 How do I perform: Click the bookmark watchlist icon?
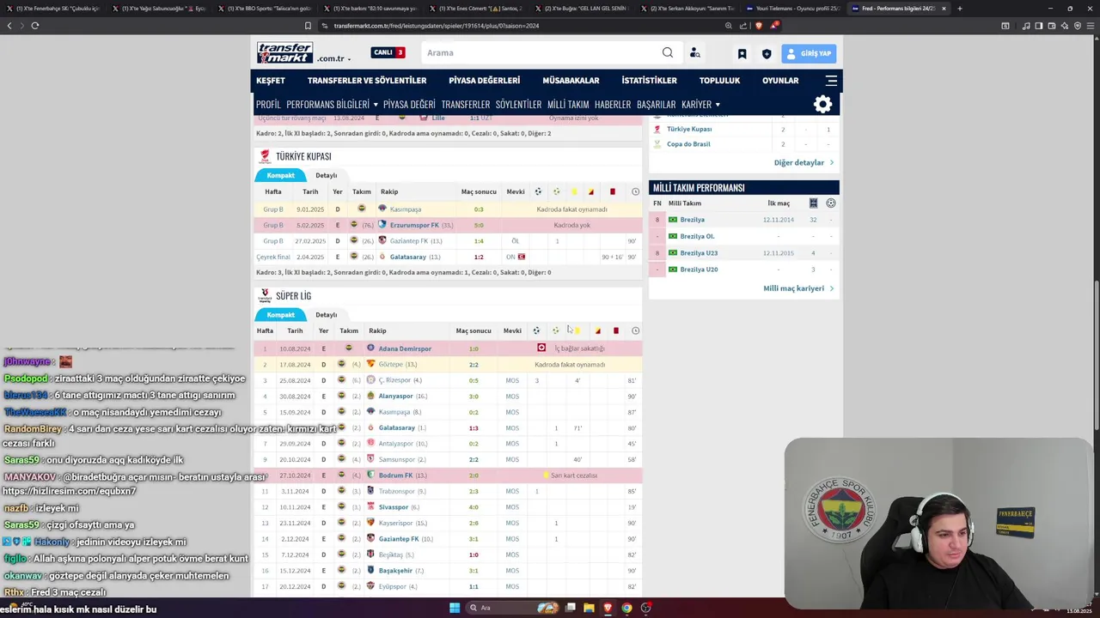coord(742,53)
